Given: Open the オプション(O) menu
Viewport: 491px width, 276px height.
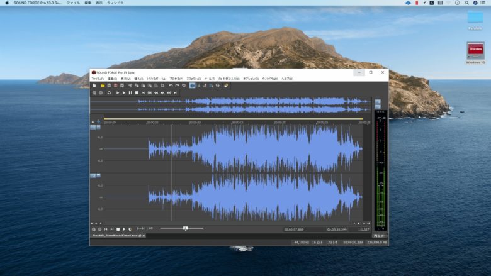Looking at the screenshot, I should [251, 79].
